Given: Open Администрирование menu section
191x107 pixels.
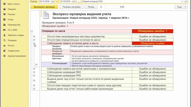Looking at the screenshot, I should click(x=17, y=56).
